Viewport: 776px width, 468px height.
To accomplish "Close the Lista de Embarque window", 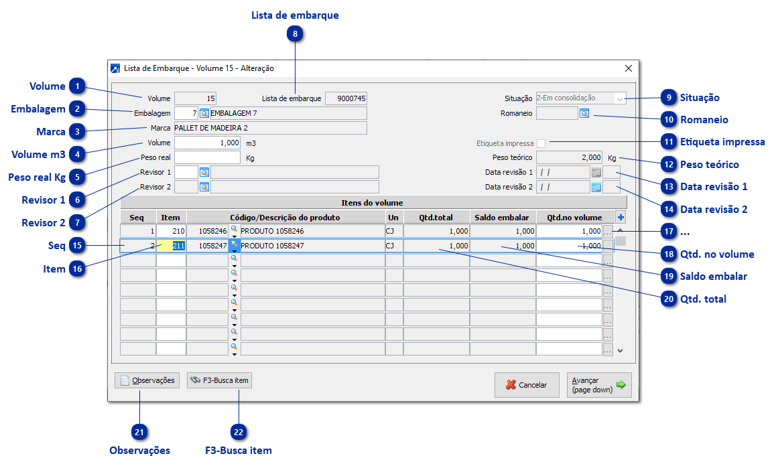I will (628, 68).
